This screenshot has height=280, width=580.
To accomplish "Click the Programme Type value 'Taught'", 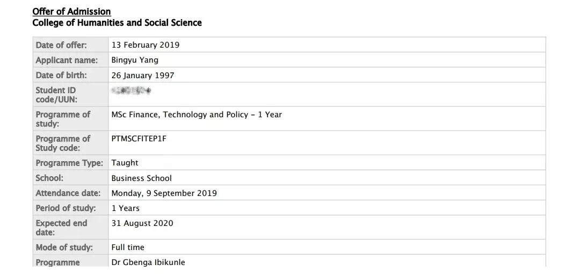I will [125, 163].
